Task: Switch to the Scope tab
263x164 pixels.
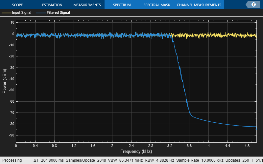Action: click(x=17, y=5)
